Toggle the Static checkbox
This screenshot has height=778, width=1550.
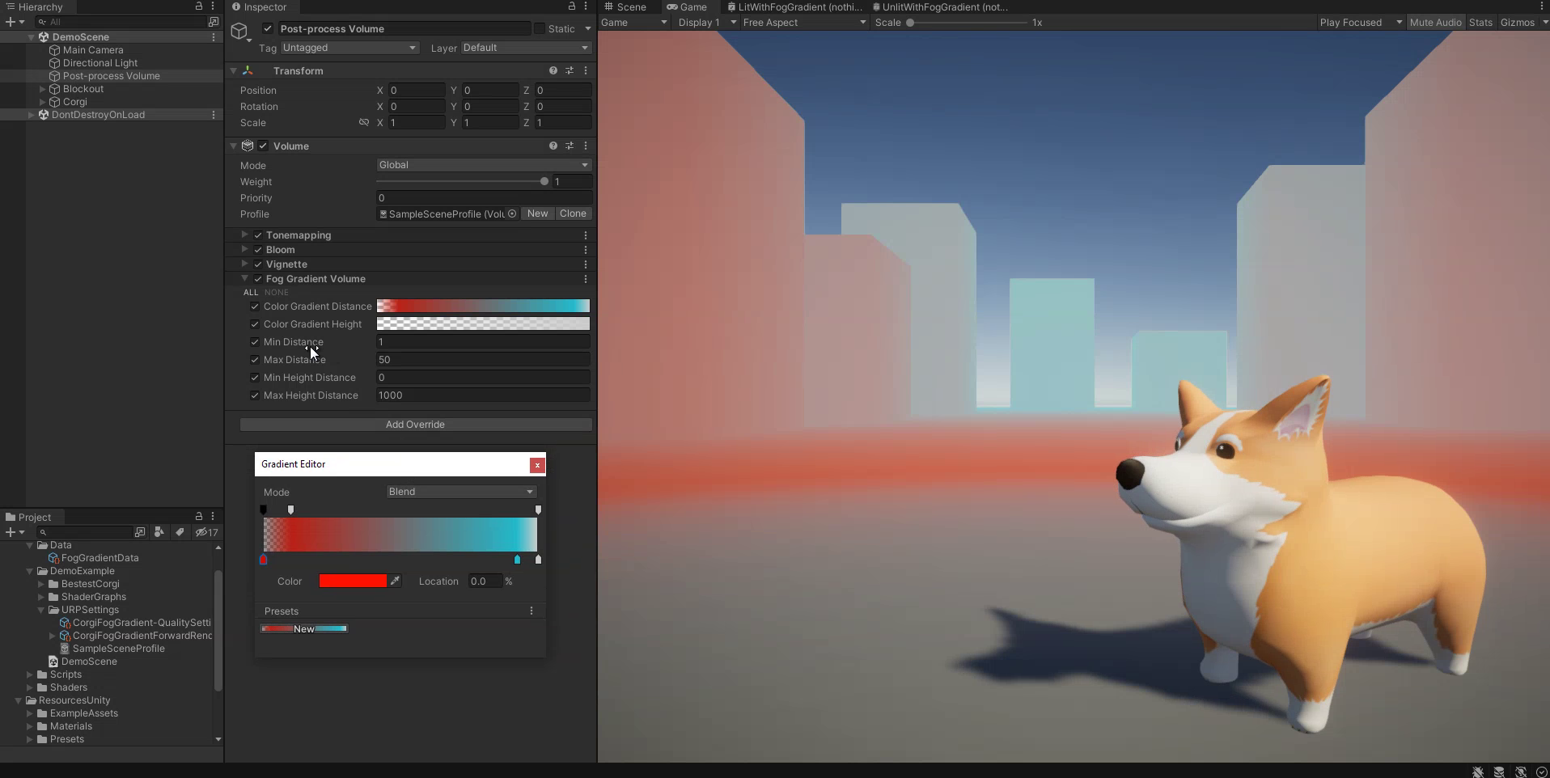tap(540, 29)
